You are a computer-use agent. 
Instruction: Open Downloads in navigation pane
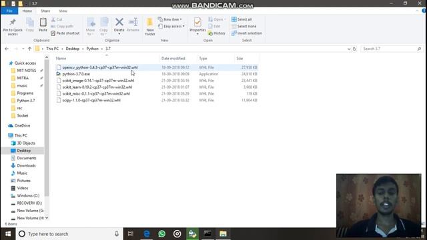click(x=26, y=166)
